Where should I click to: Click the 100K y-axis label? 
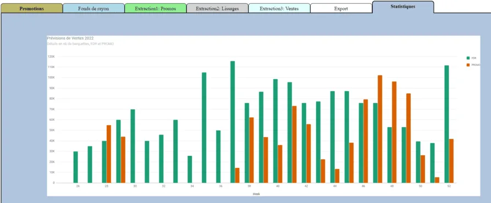(x=51, y=77)
